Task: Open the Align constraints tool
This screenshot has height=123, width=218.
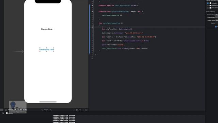Action: click(x=77, y=110)
